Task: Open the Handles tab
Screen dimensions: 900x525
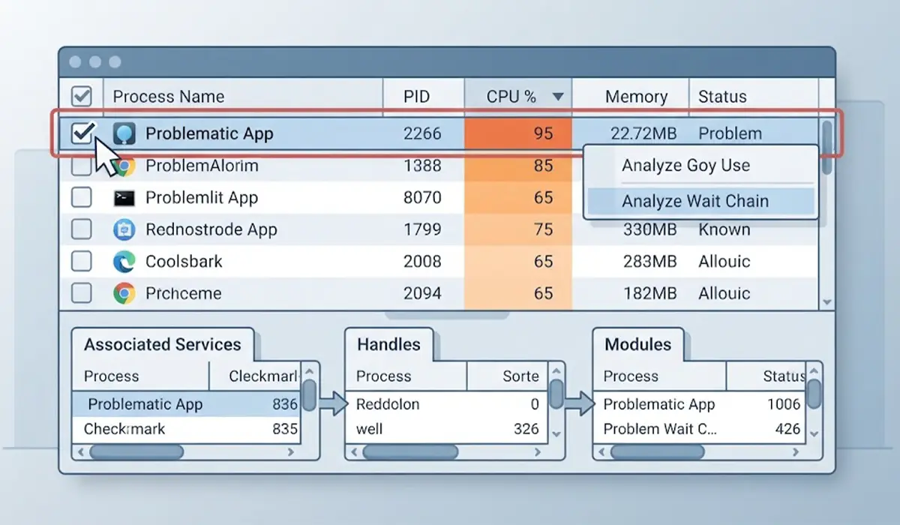Action: click(388, 345)
